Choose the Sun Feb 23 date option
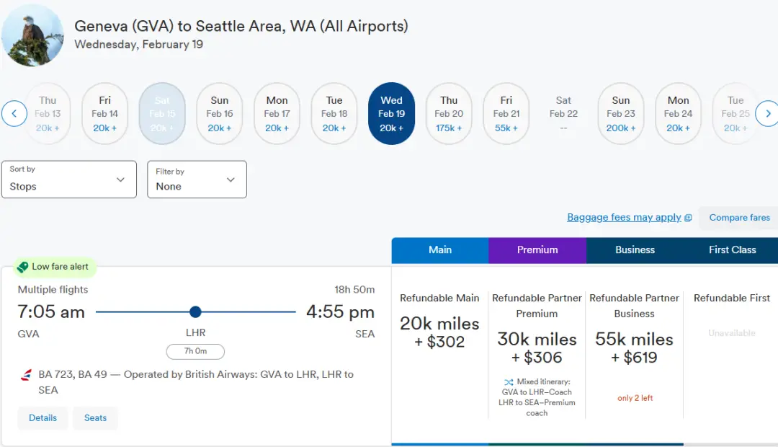This screenshot has width=778, height=447. pyautogui.click(x=621, y=114)
